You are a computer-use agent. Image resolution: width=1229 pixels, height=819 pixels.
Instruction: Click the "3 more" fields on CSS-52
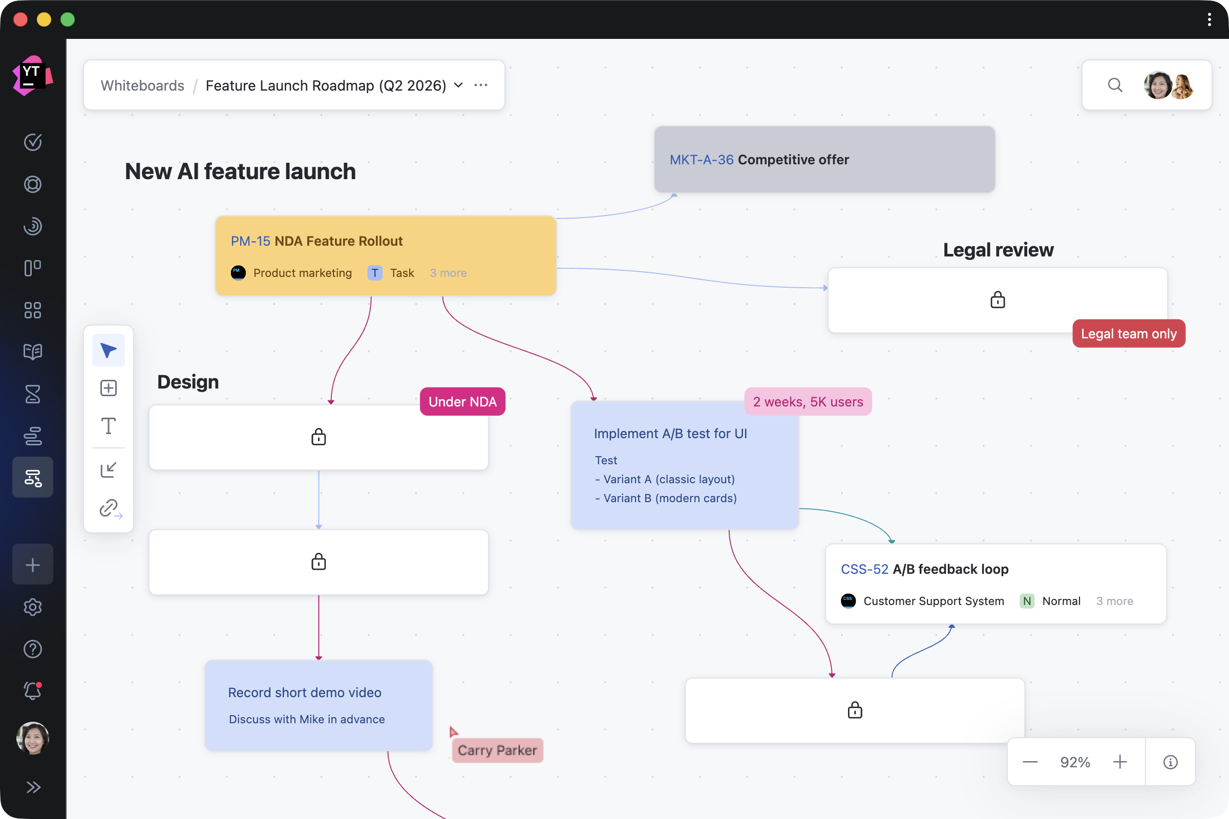pos(1114,600)
